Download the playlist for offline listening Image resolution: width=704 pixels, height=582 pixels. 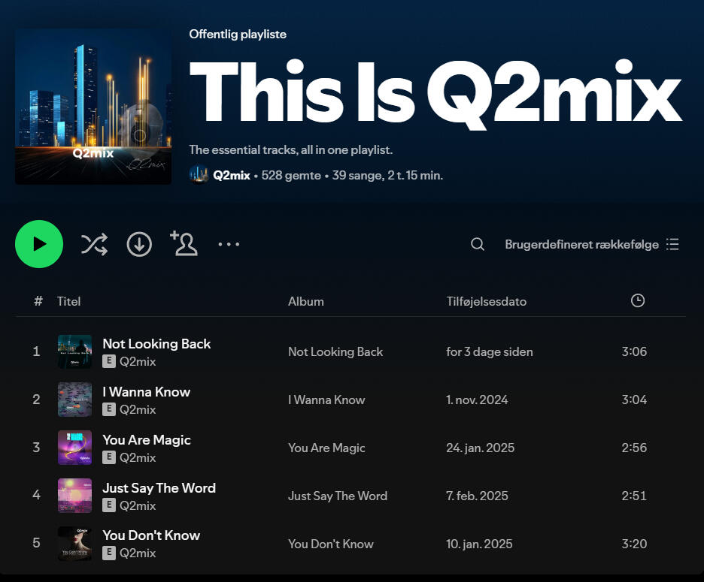[x=139, y=244]
